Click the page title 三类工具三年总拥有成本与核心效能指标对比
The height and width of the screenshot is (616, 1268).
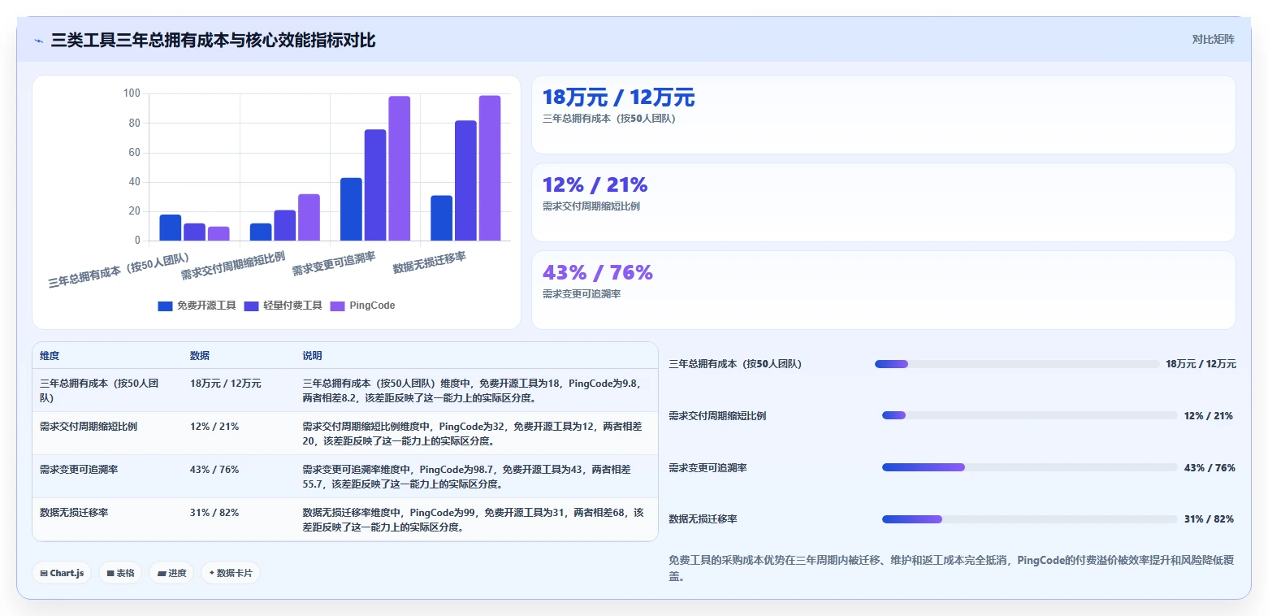213,40
